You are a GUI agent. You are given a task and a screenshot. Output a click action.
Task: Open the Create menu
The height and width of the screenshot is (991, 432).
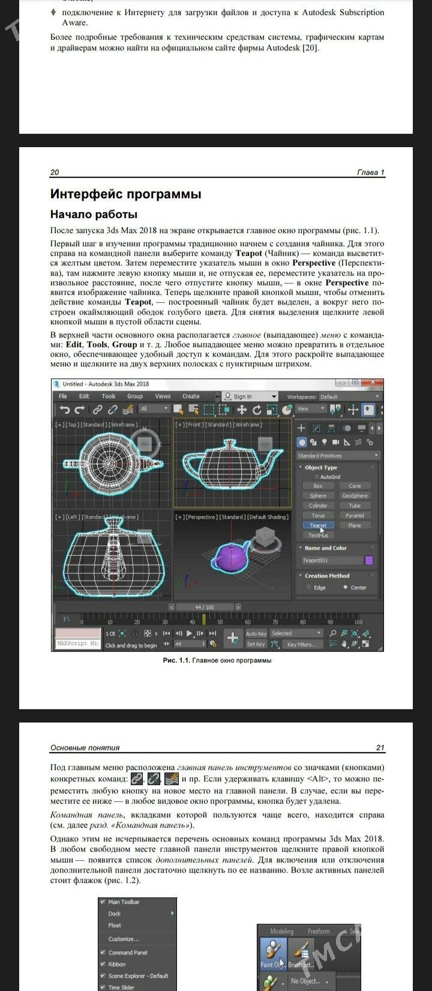click(191, 396)
